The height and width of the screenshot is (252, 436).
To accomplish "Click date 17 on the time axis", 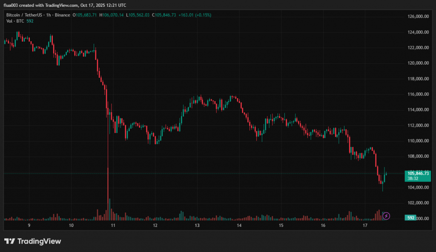I will [365, 226].
